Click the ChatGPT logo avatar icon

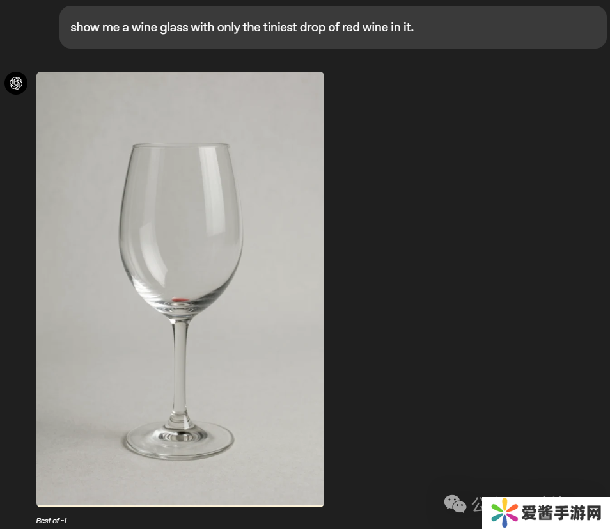(x=16, y=83)
